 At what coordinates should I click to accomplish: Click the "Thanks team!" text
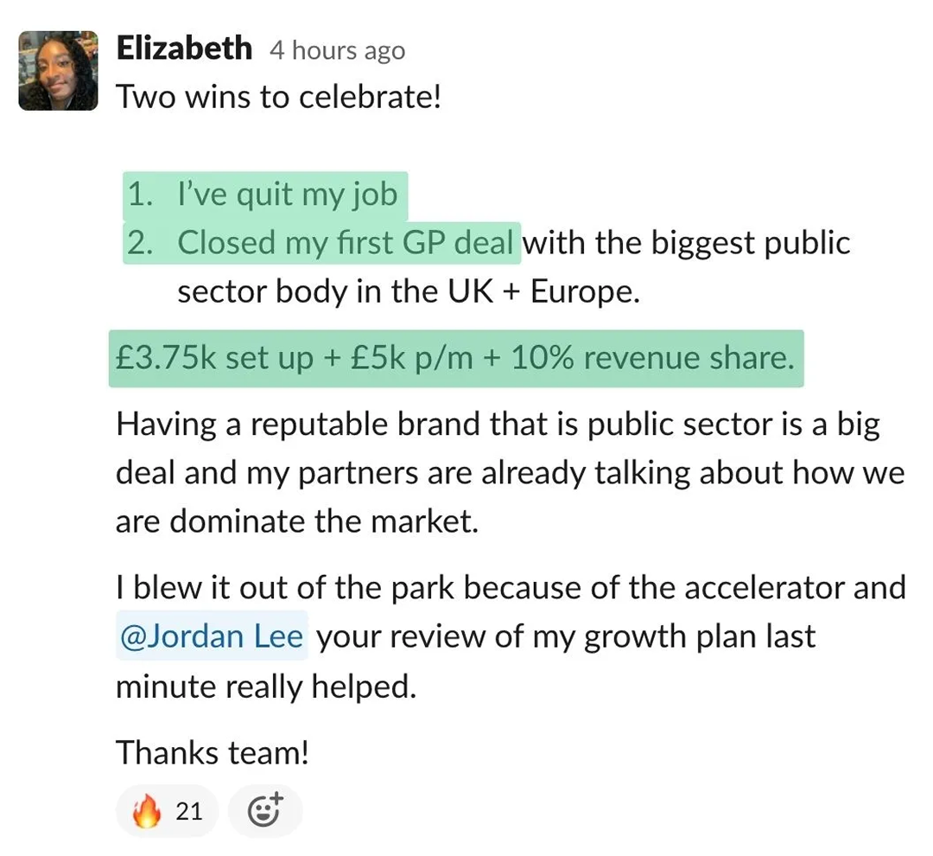click(x=212, y=752)
